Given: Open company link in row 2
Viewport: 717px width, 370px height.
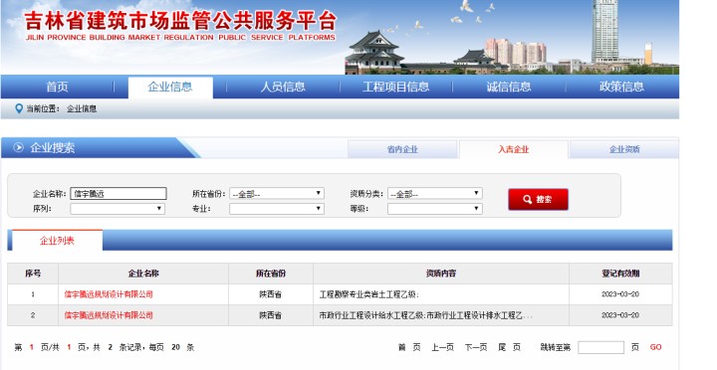Looking at the screenshot, I should (x=109, y=315).
